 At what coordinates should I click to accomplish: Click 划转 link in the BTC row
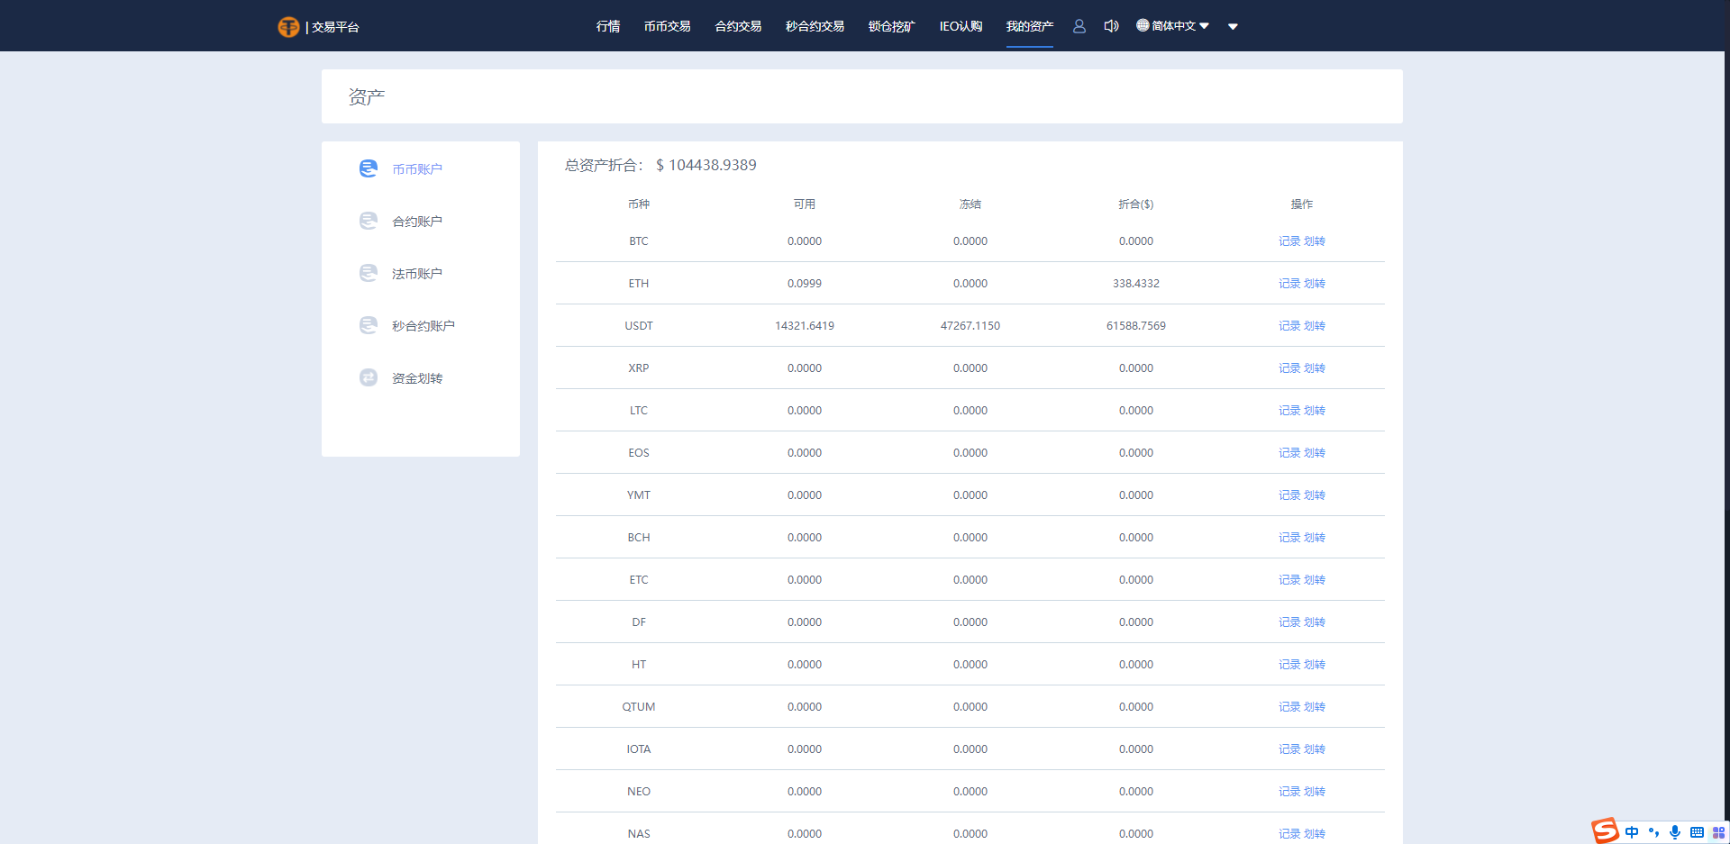[x=1315, y=241]
